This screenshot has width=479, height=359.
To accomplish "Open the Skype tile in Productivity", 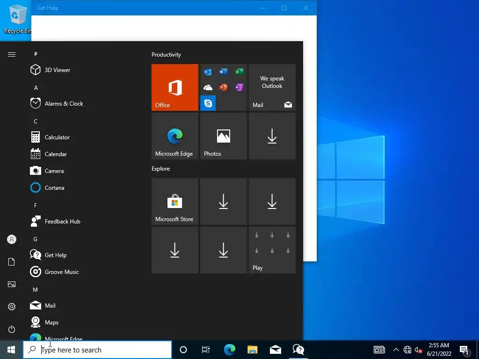I will 208,103.
